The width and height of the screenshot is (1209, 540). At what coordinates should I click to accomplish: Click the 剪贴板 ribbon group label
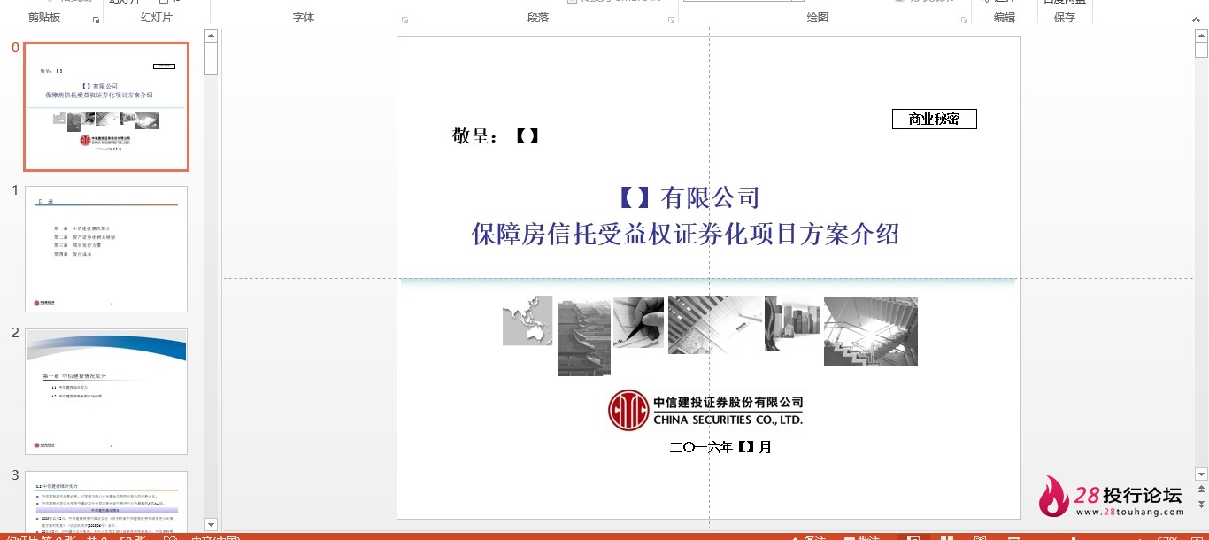pyautogui.click(x=44, y=18)
